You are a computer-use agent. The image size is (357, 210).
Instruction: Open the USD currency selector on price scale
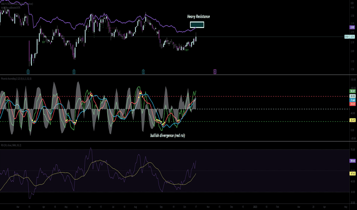point(352,3)
